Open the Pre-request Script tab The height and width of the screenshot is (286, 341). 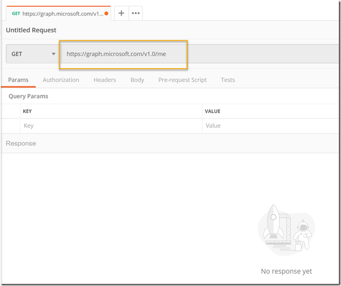[x=183, y=80]
